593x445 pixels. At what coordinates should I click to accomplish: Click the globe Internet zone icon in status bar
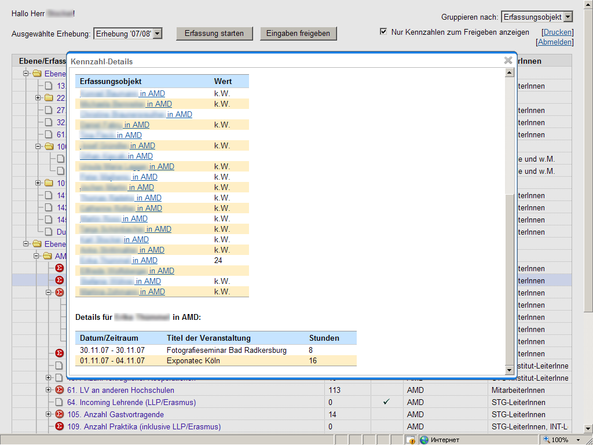[424, 440]
